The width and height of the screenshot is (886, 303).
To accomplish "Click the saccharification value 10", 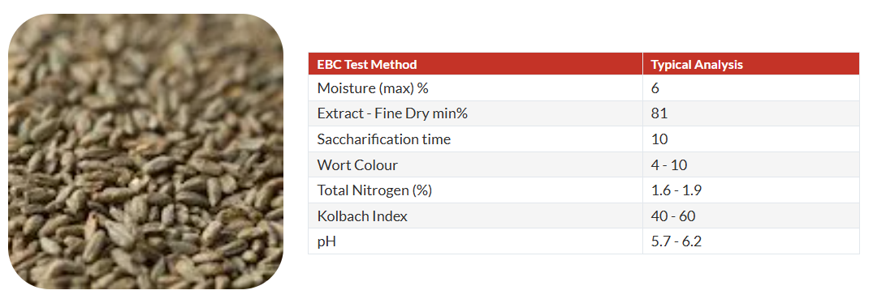I will click(x=659, y=139).
